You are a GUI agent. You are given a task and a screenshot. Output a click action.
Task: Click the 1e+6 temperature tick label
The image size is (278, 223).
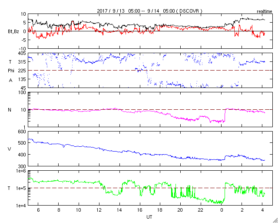(21, 171)
